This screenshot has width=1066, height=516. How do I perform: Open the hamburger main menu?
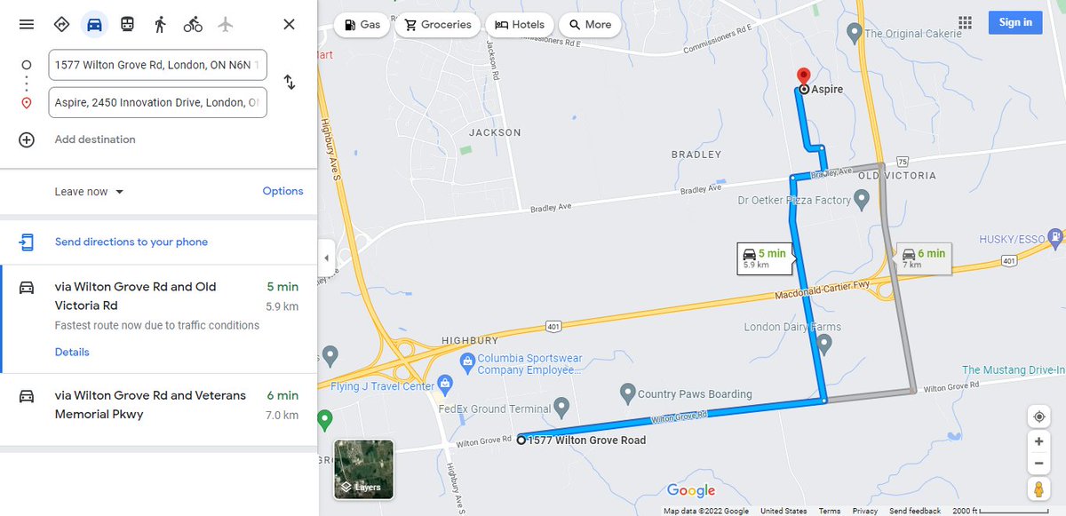coord(27,24)
